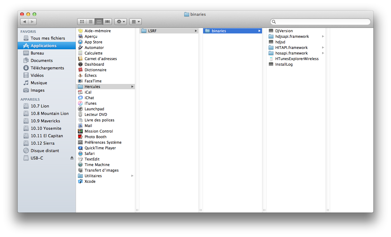391x237 pixels.
Task: Select App Store application
Action: tap(106, 42)
